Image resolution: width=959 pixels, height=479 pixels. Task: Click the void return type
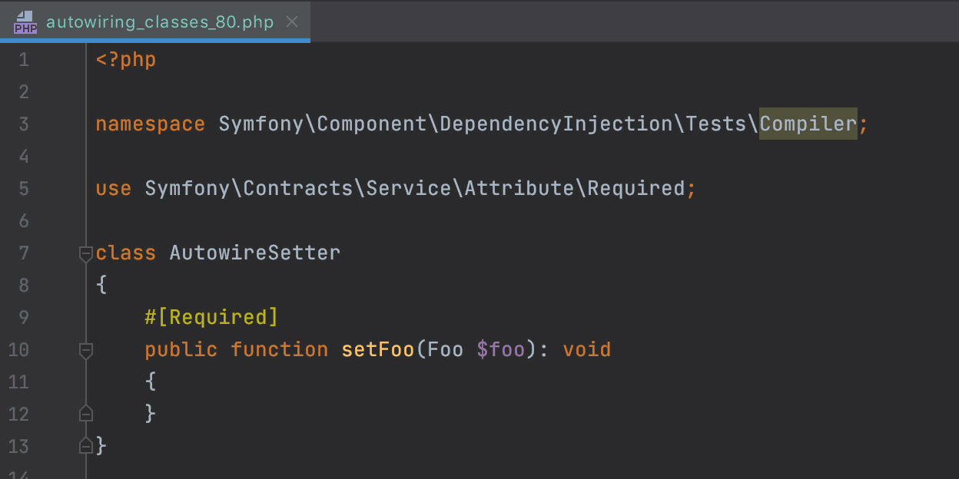[x=587, y=349]
